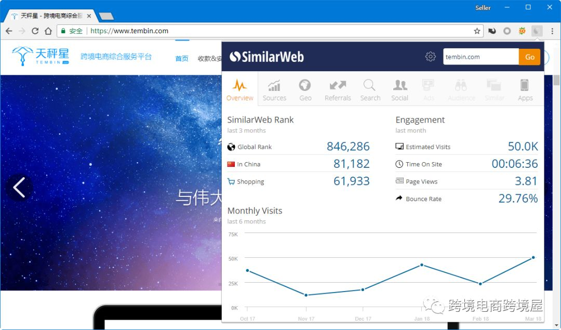Click the Jan 18 chart data point

click(422, 265)
